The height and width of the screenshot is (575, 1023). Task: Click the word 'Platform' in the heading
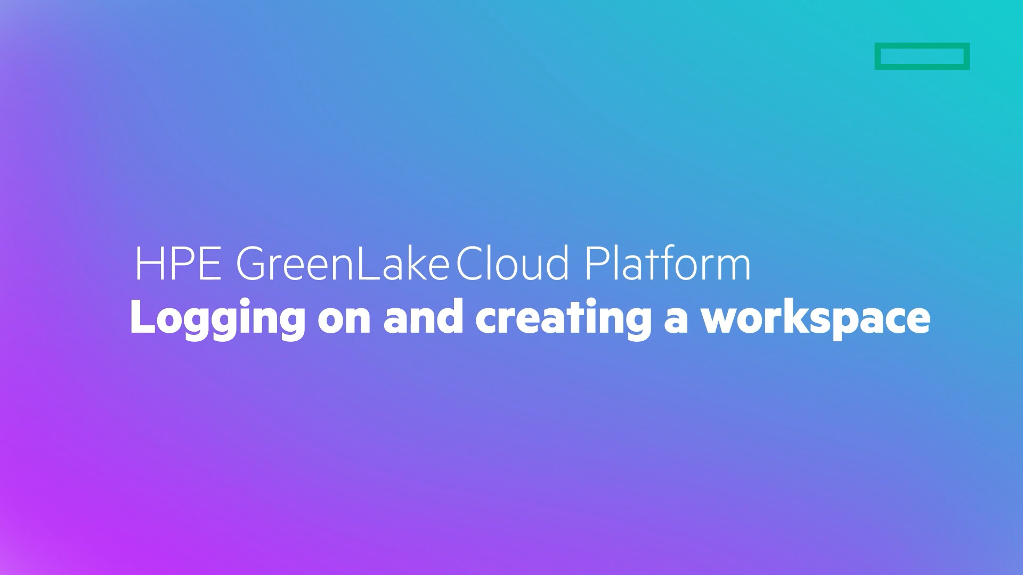667,264
